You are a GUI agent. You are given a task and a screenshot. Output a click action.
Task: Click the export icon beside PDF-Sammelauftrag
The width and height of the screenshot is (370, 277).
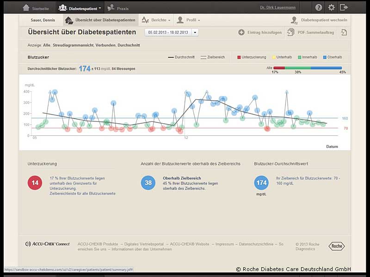(x=344, y=32)
